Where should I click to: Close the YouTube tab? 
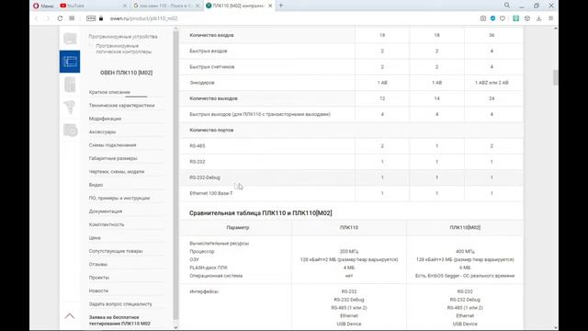click(x=125, y=6)
